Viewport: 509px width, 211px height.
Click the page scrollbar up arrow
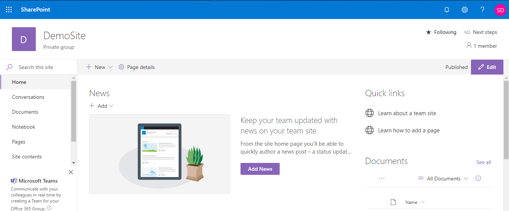[x=506, y=78]
